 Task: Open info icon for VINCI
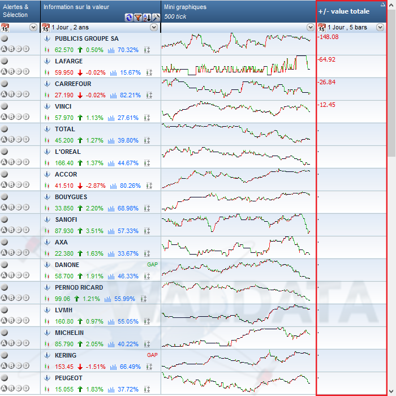pyautogui.click(x=47, y=106)
